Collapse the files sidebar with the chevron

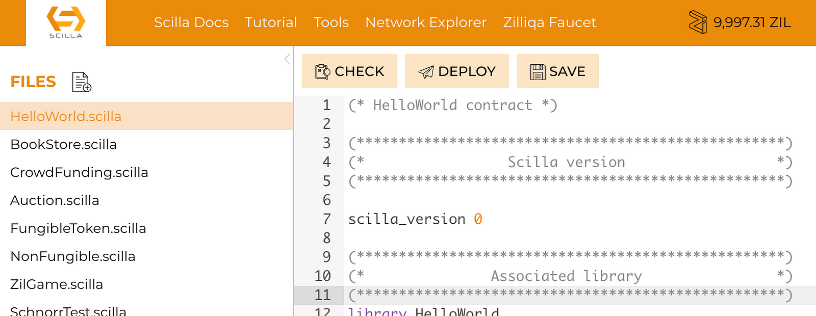pos(287,59)
